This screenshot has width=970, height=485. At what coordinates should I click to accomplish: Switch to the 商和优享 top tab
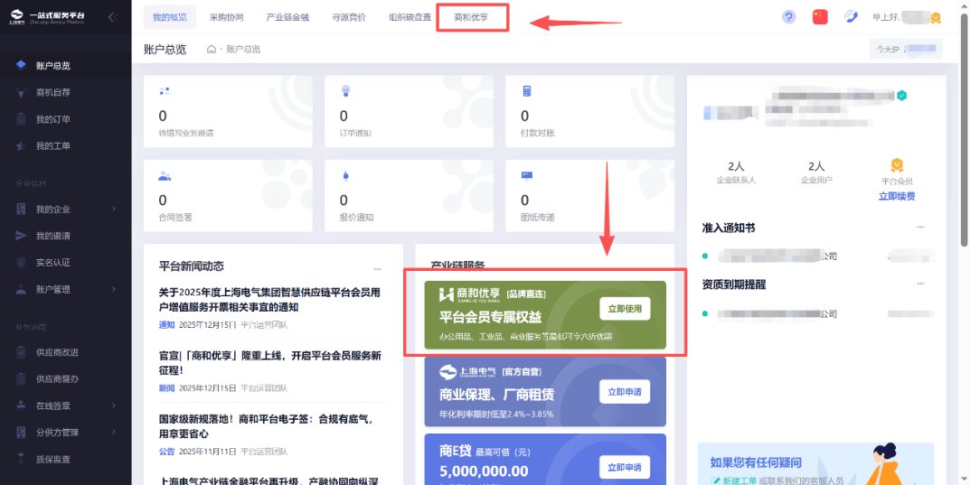471,17
